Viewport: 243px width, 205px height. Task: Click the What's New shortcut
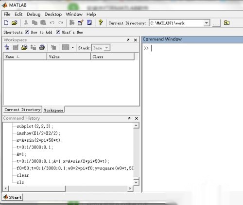(69, 32)
